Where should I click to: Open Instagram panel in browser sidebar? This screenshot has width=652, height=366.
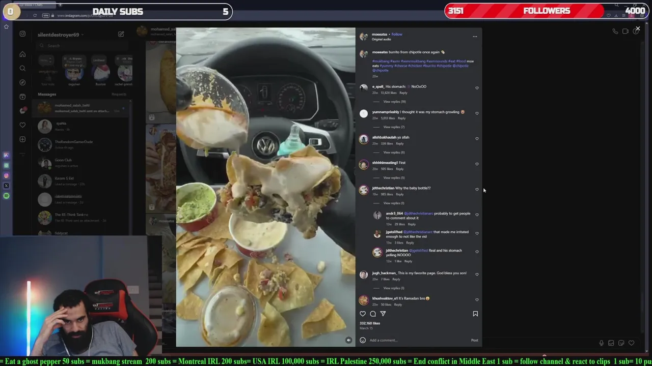pos(6,176)
